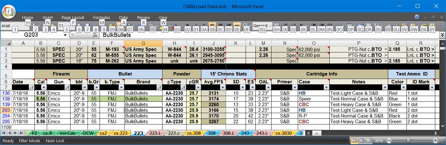Toggle the highlighted Filter funnel button
This screenshot has width=446, height=145.
[120, 26]
